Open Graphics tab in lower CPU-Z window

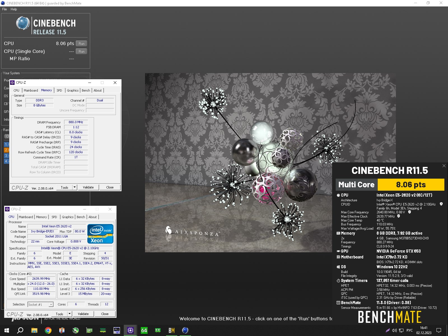(x=68, y=217)
